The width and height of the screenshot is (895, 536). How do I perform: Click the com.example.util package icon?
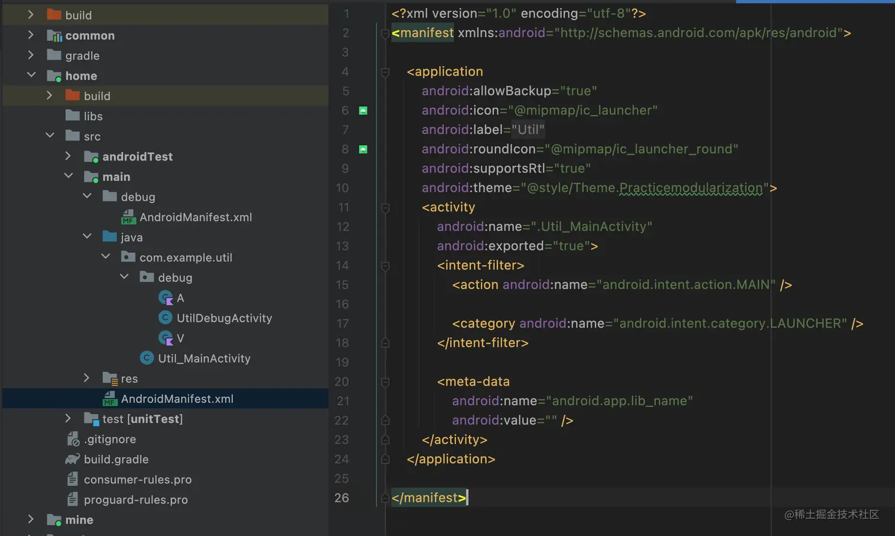128,256
